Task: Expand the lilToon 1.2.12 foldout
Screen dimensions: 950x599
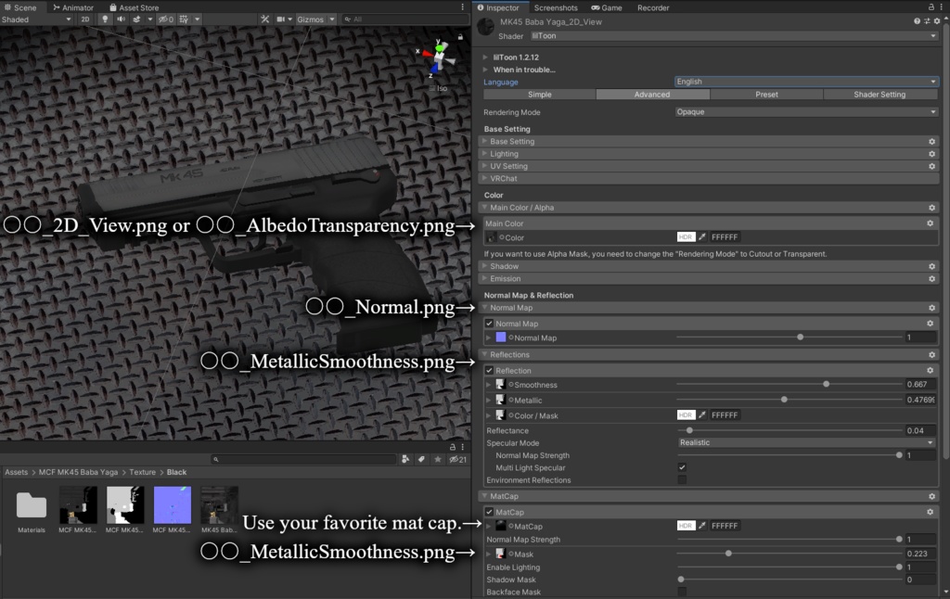Action: [485, 57]
